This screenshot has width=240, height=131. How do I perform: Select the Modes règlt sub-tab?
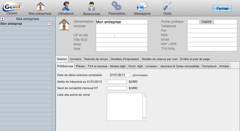pyautogui.click(x=118, y=66)
